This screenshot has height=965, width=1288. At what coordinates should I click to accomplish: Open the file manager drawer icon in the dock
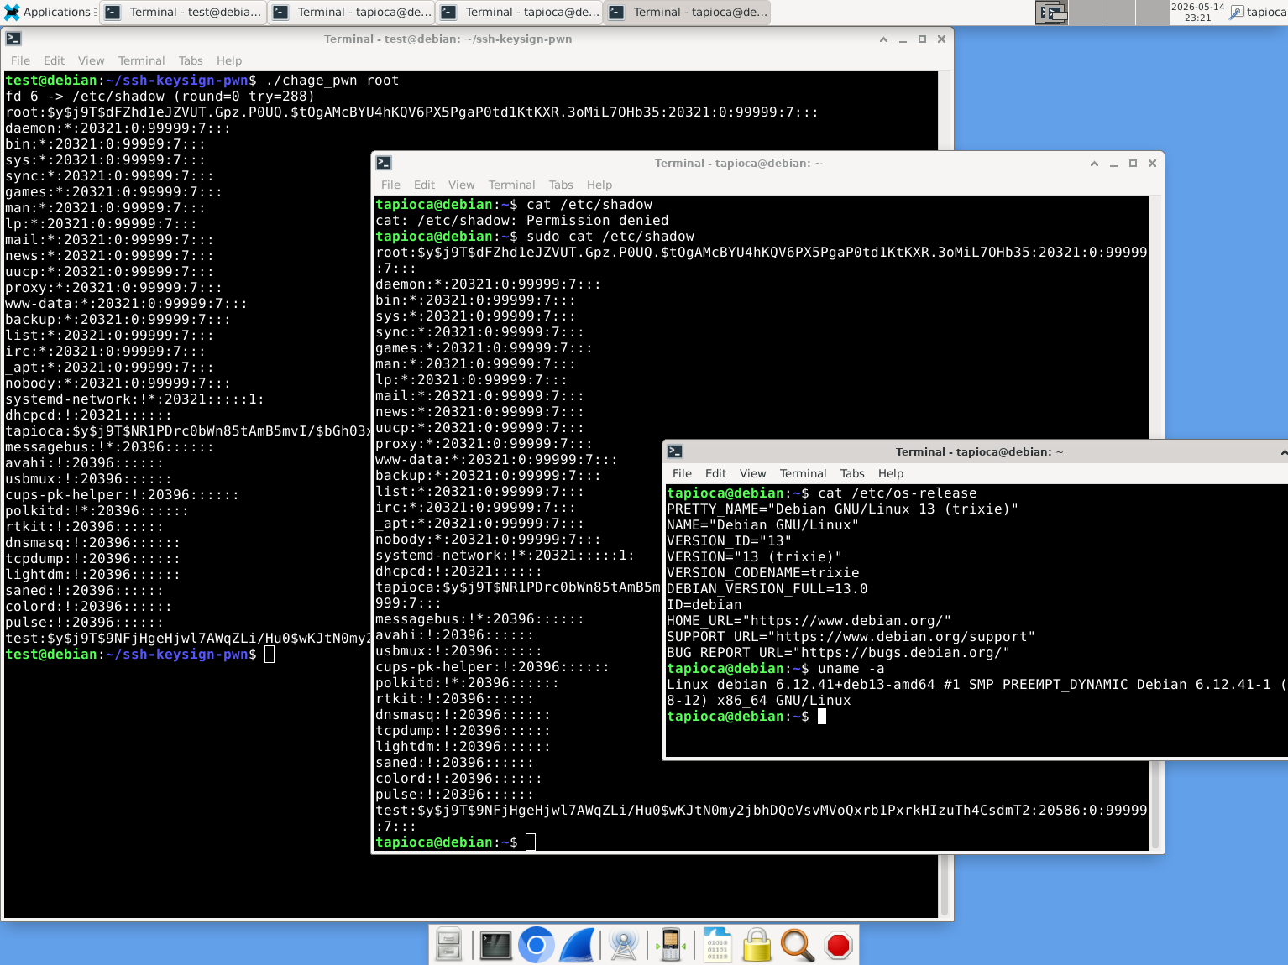click(449, 945)
